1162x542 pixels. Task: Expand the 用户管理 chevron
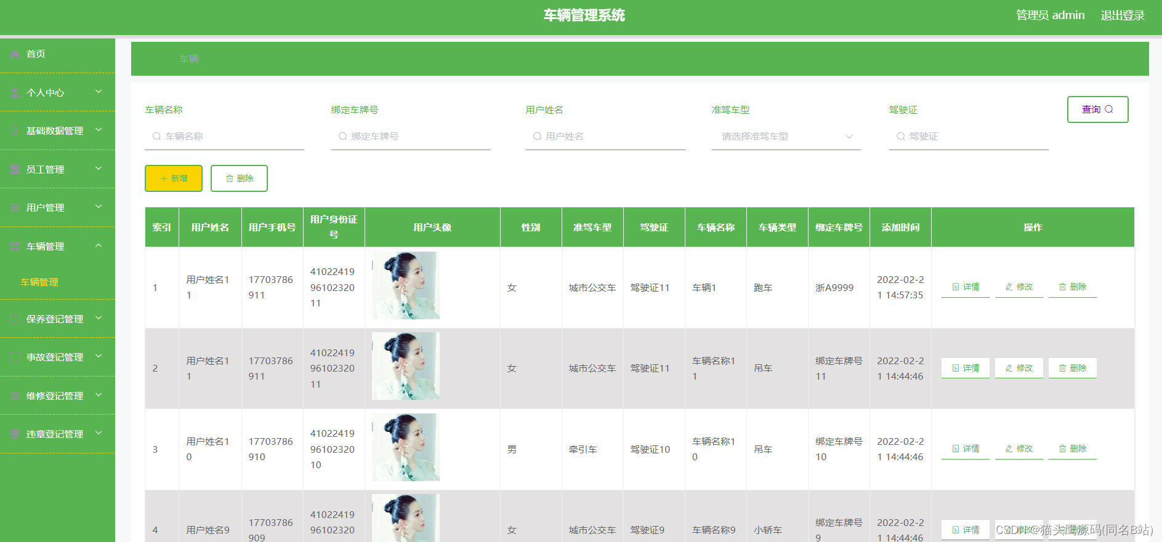point(99,207)
